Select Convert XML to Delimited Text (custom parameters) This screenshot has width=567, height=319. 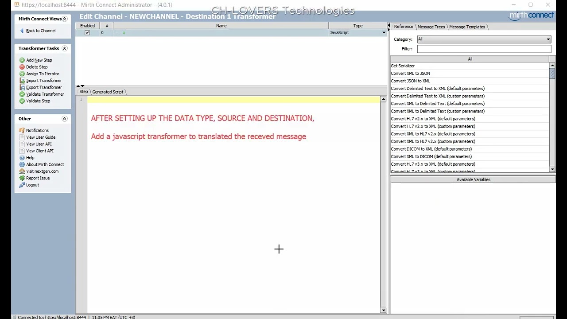pos(470,111)
